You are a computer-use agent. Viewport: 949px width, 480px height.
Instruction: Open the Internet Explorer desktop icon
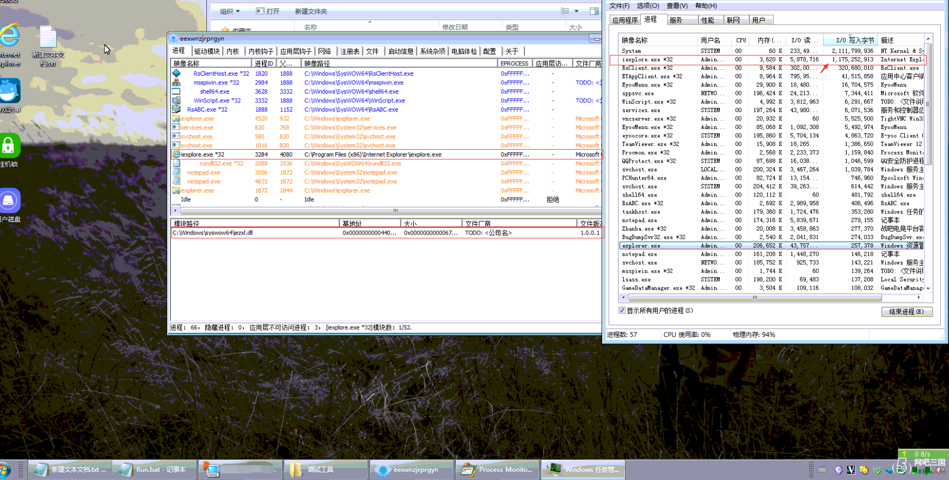10,36
